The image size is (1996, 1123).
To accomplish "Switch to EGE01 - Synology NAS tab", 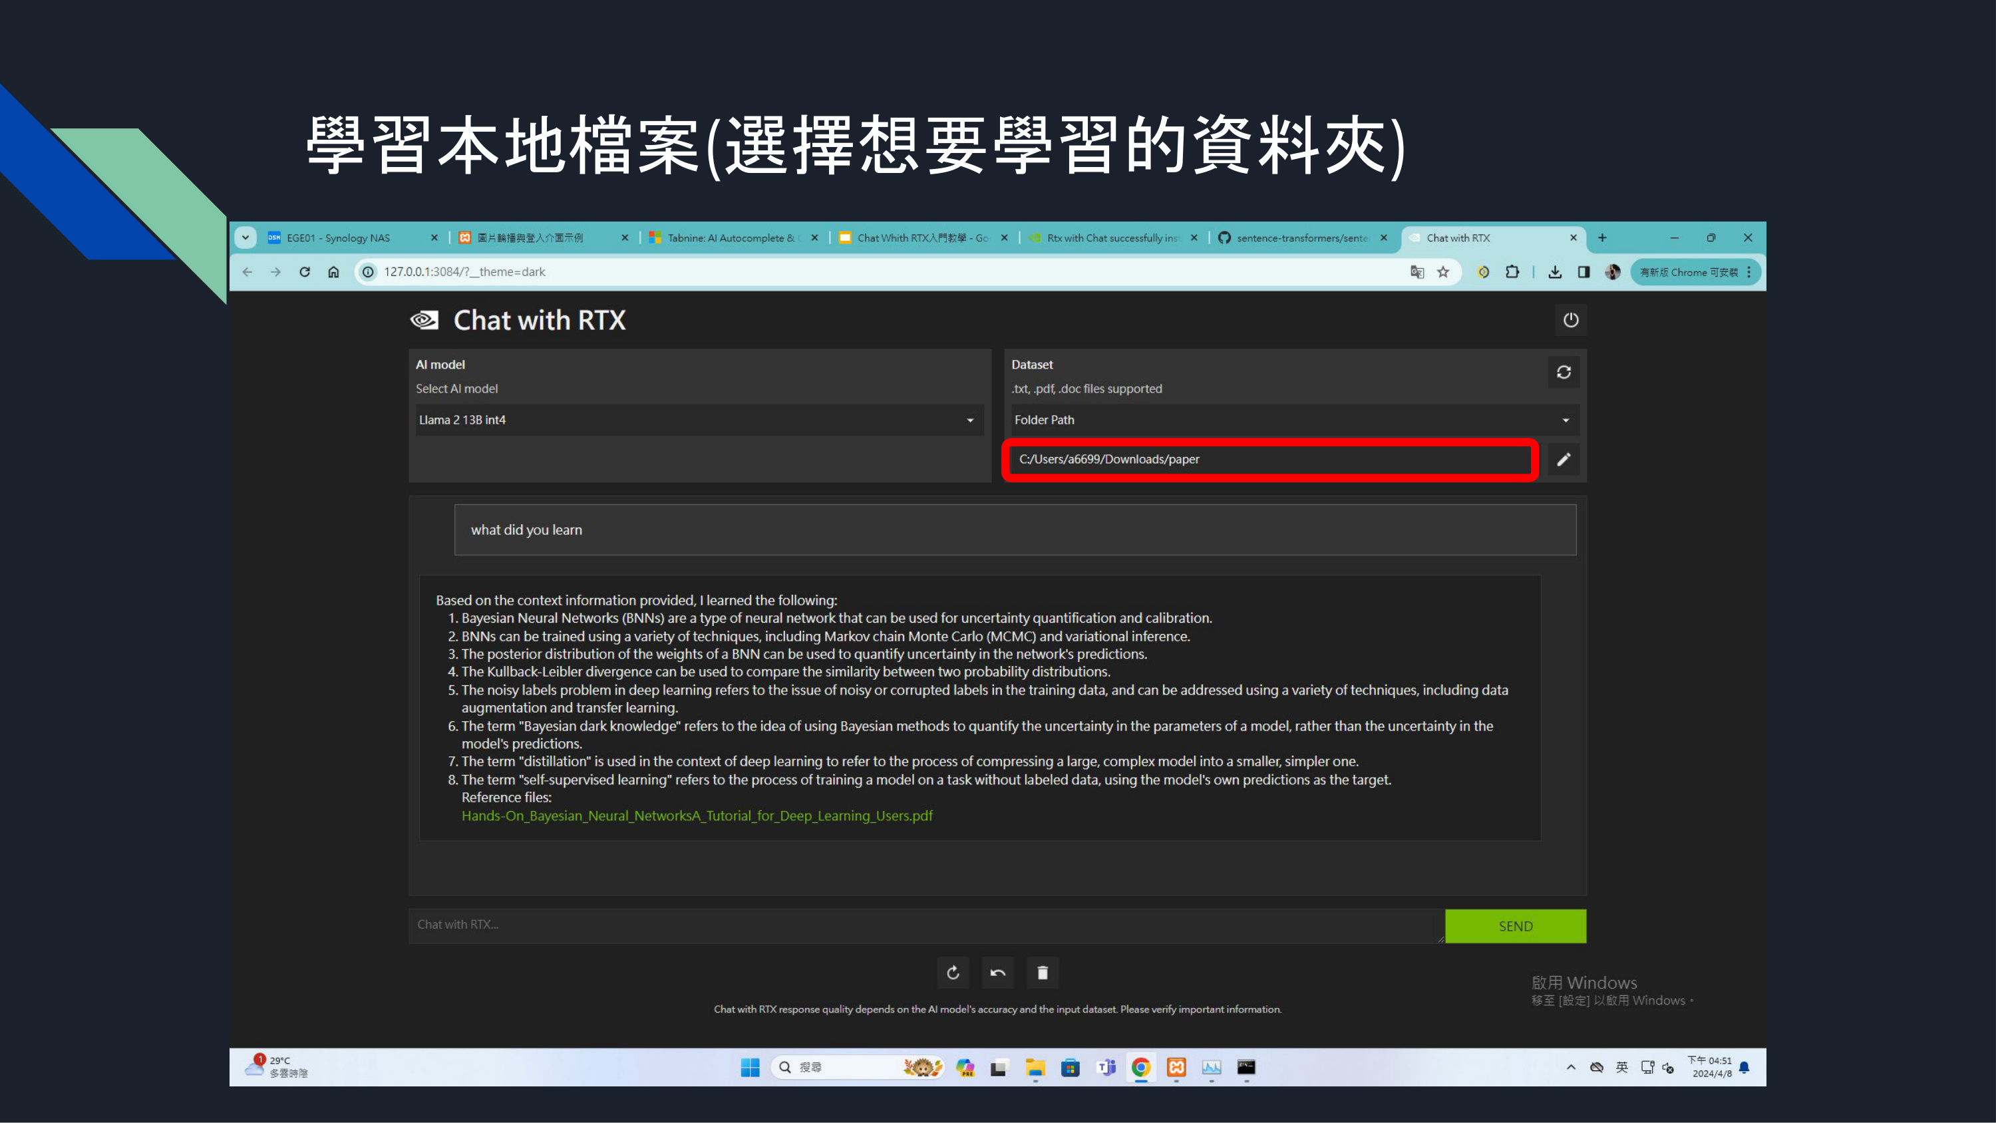I will click(339, 238).
